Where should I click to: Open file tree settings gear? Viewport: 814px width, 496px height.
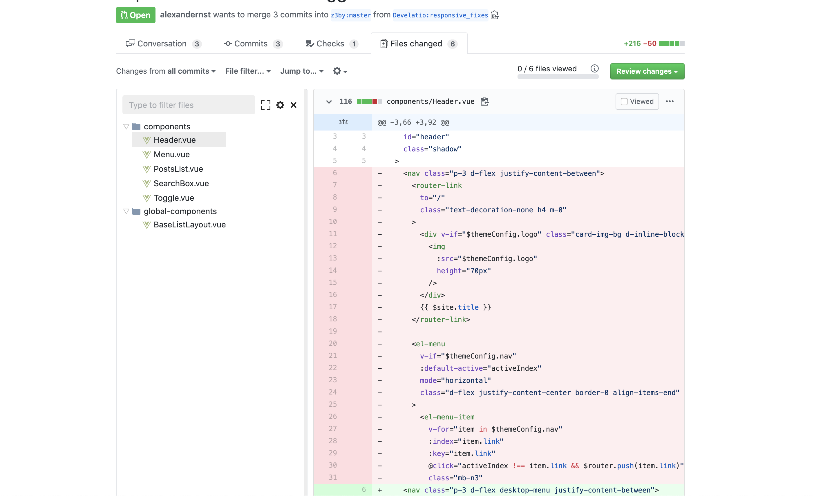(x=280, y=105)
